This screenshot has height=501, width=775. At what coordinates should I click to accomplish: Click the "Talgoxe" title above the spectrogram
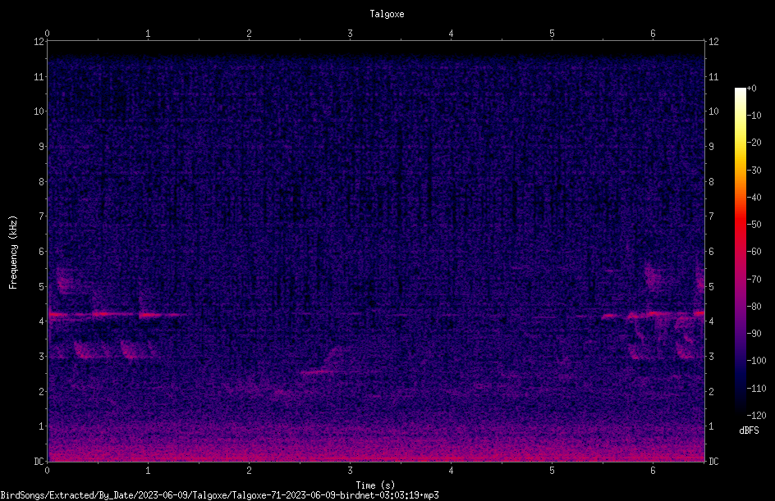click(387, 14)
